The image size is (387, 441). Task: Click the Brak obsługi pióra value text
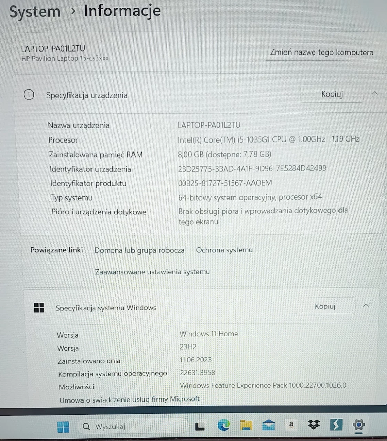tap(263, 216)
